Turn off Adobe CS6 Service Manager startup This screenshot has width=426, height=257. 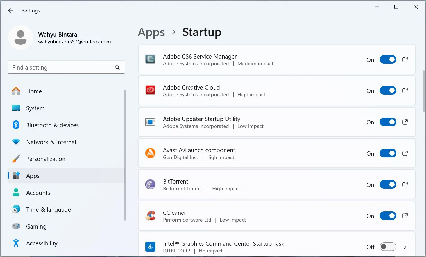point(388,59)
